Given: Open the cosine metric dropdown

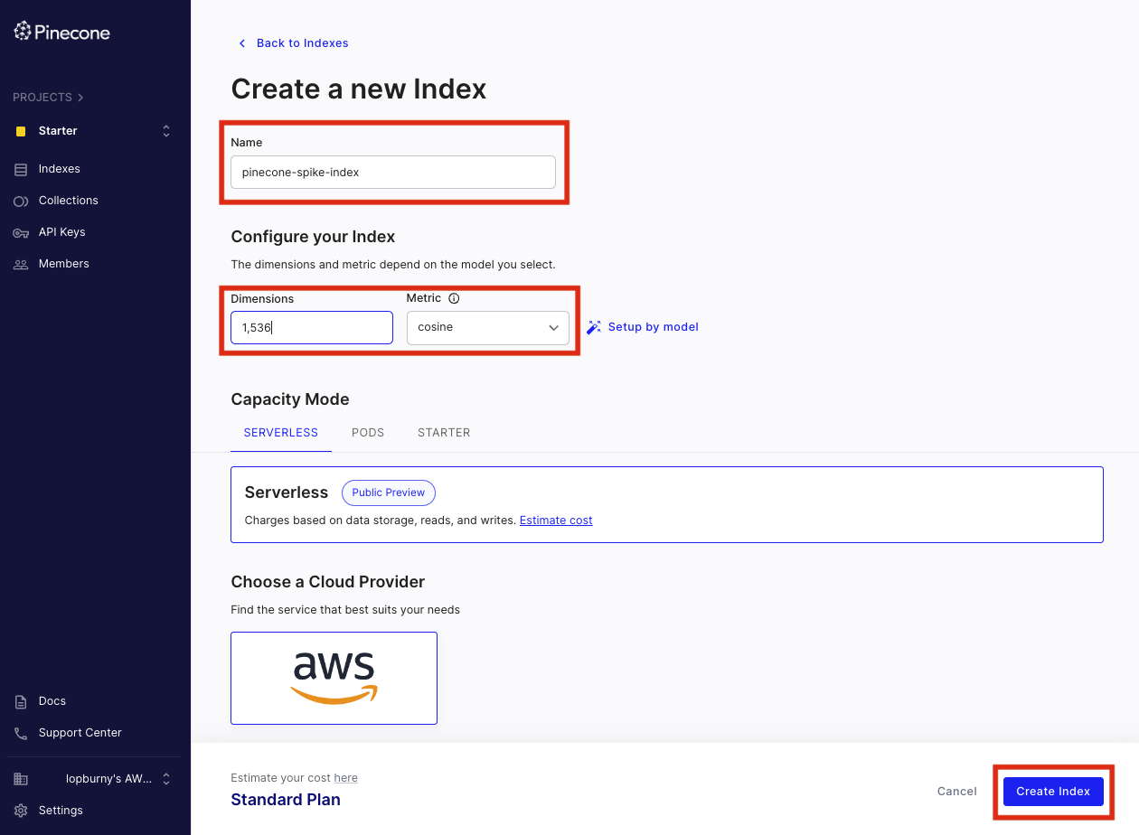Looking at the screenshot, I should click(x=487, y=327).
